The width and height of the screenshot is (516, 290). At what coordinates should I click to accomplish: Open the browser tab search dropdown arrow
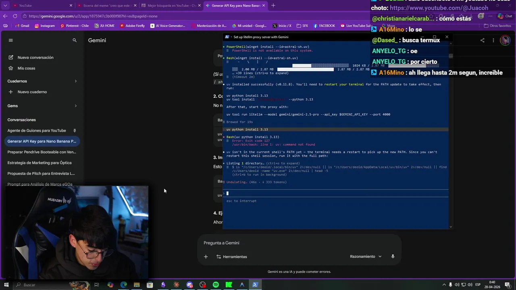tap(5, 6)
